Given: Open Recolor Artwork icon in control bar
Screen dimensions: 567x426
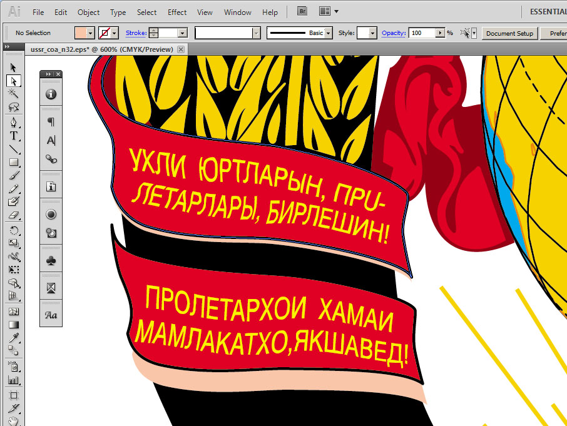Looking at the screenshot, I should click(465, 33).
